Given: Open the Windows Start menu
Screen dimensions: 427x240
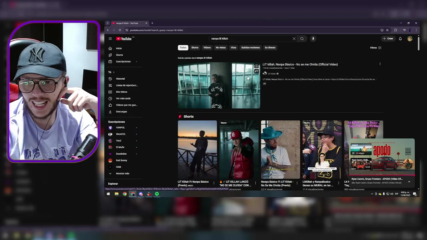Looking at the screenshot, I should [x=108, y=194].
